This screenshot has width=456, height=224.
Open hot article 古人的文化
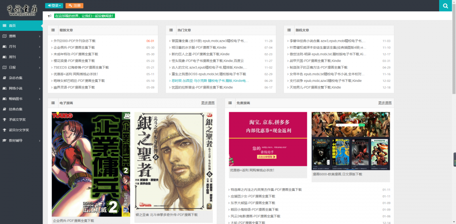210,67
